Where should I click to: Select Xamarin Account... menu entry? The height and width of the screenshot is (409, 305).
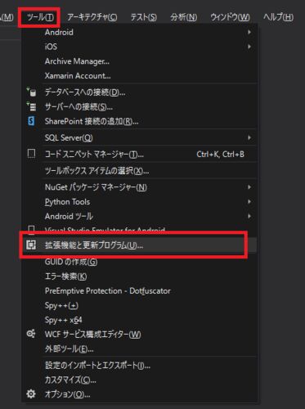click(x=78, y=76)
